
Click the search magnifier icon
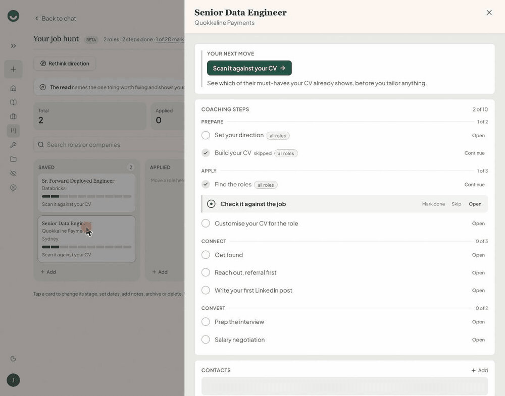(41, 145)
